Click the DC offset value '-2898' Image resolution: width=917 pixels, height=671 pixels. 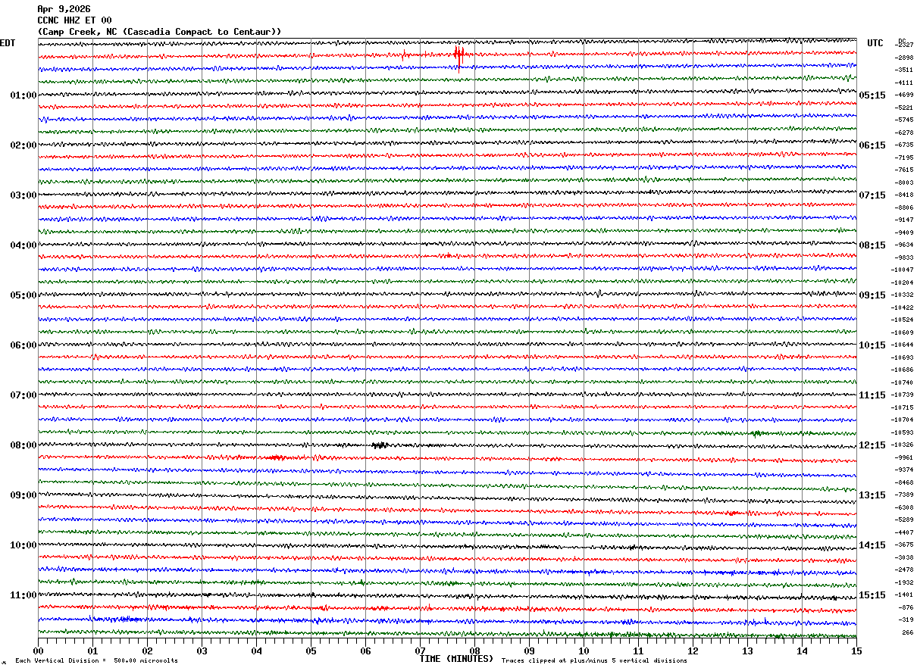(x=904, y=58)
